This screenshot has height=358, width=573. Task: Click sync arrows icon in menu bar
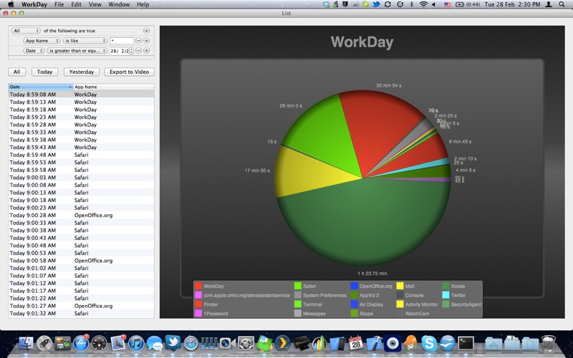click(x=387, y=4)
